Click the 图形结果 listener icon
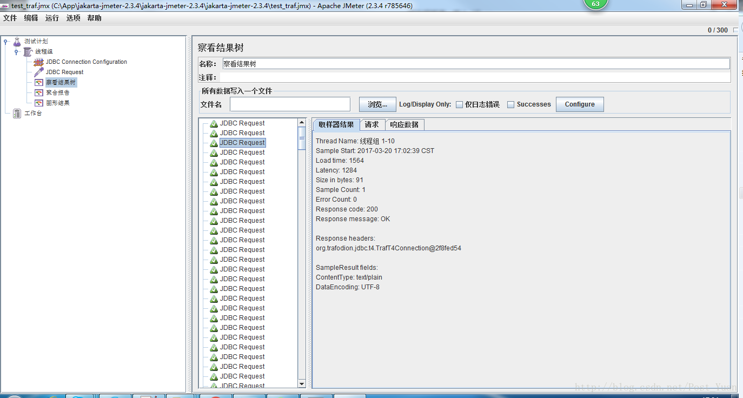 (38, 103)
